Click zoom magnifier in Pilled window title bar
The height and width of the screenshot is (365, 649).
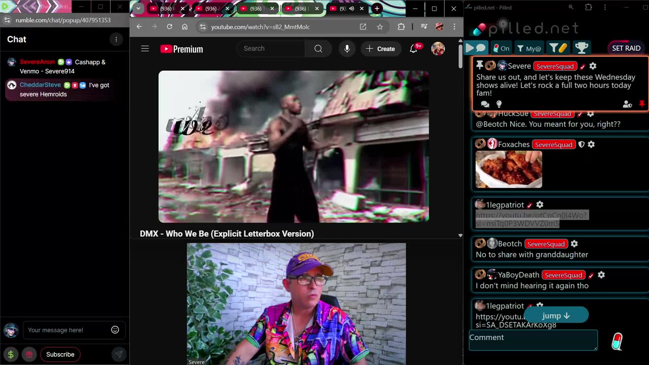[571, 8]
